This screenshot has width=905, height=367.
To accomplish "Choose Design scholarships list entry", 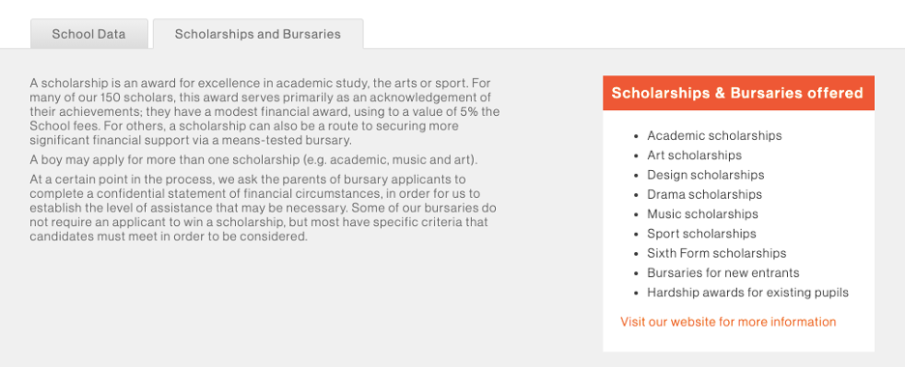I will 705,175.
